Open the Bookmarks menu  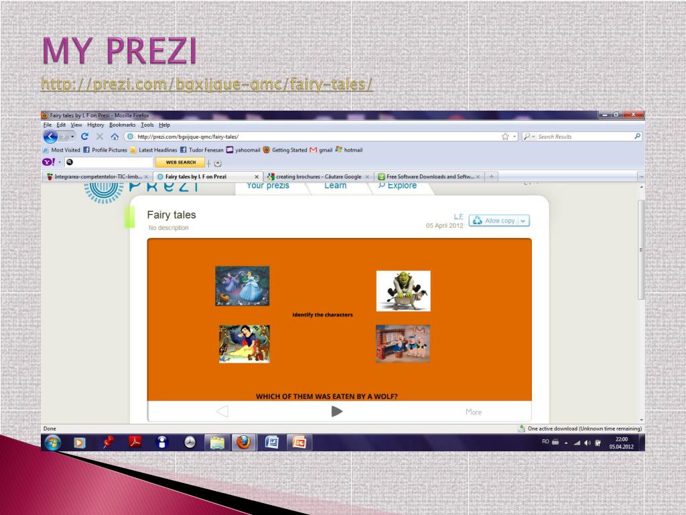click(x=122, y=125)
